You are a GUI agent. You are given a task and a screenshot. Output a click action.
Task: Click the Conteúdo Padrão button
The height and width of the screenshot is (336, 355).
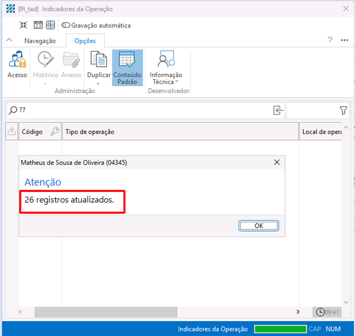coord(127,68)
